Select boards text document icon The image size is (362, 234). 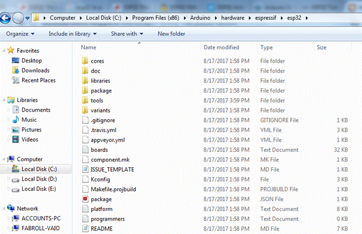point(85,150)
